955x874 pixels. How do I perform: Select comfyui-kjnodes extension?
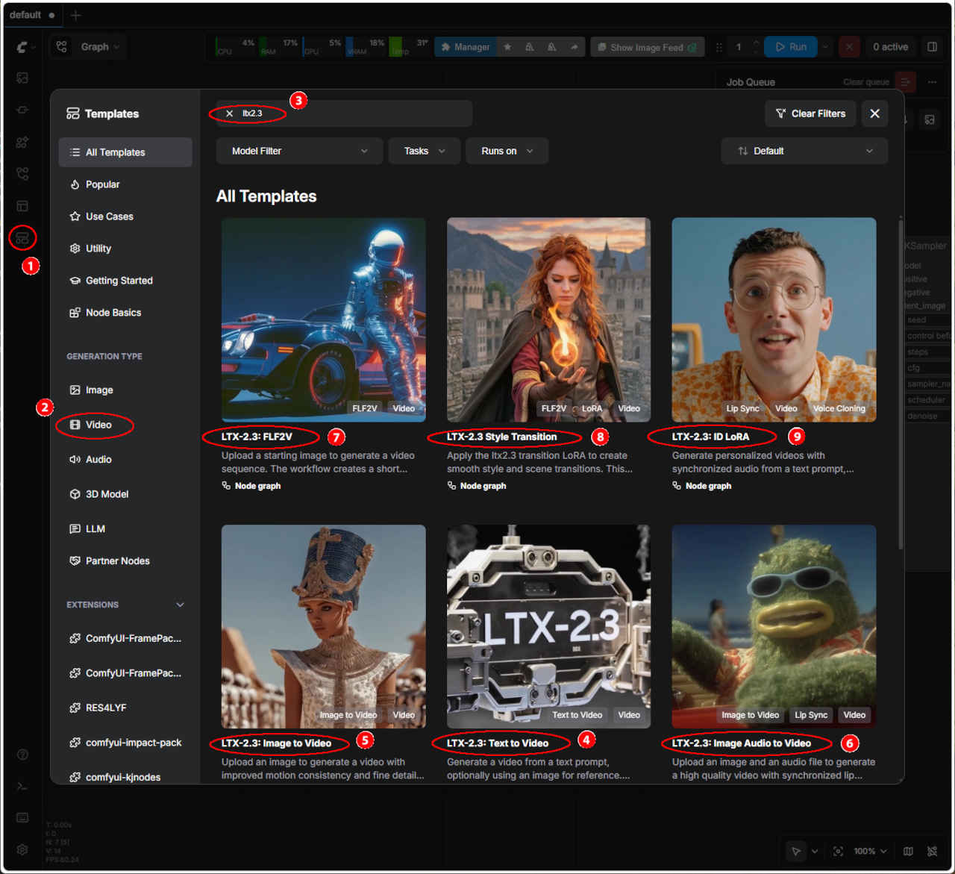tap(125, 777)
